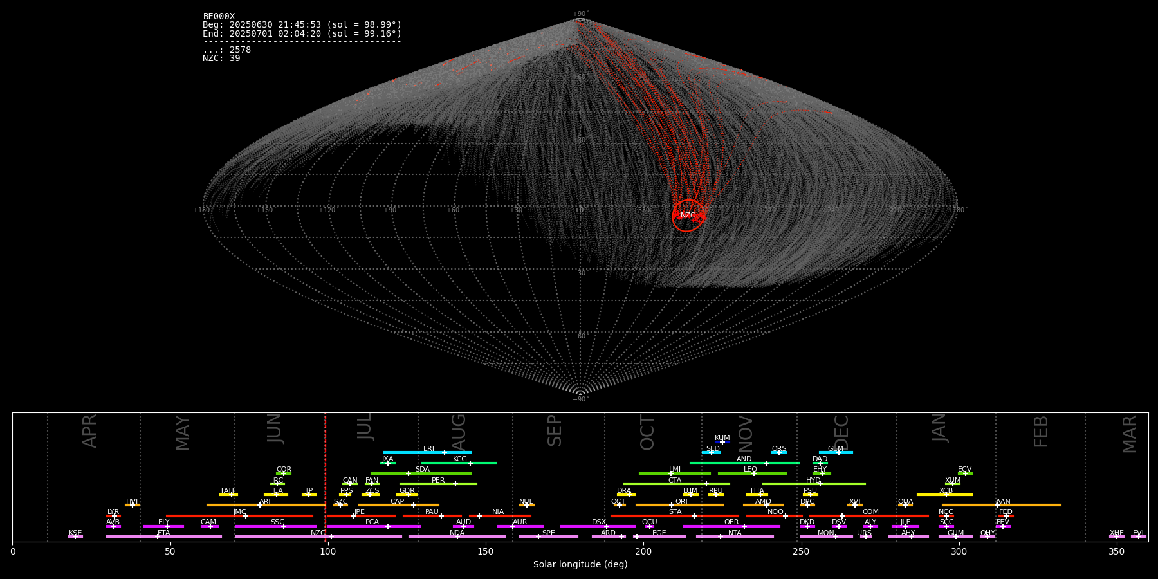Viewport: 1158px width, 579px height.
Task: Click the +90° label atop the sky map
Action: tap(580, 14)
